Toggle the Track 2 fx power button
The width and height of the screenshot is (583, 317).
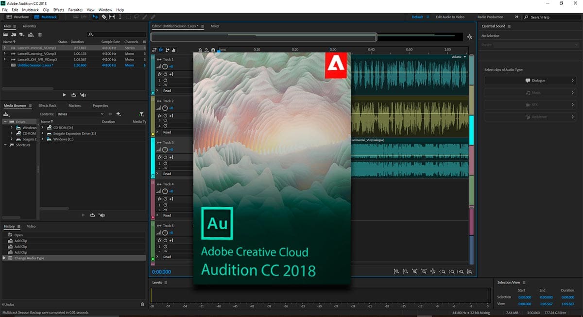(x=165, y=116)
